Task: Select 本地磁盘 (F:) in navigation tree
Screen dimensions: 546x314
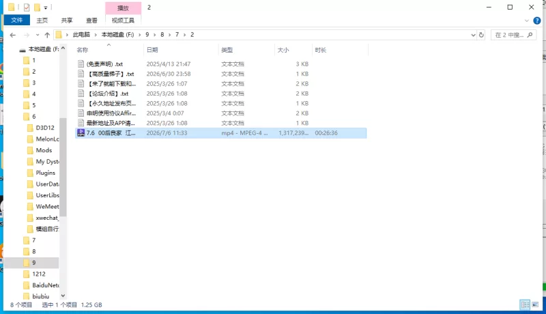Action: (44, 49)
